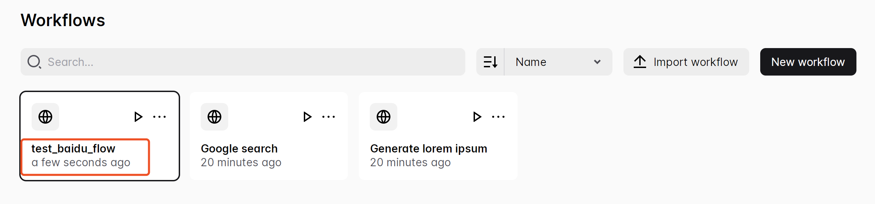Toggle the sort order direction
Image resolution: width=875 pixels, height=204 pixels.
(490, 62)
